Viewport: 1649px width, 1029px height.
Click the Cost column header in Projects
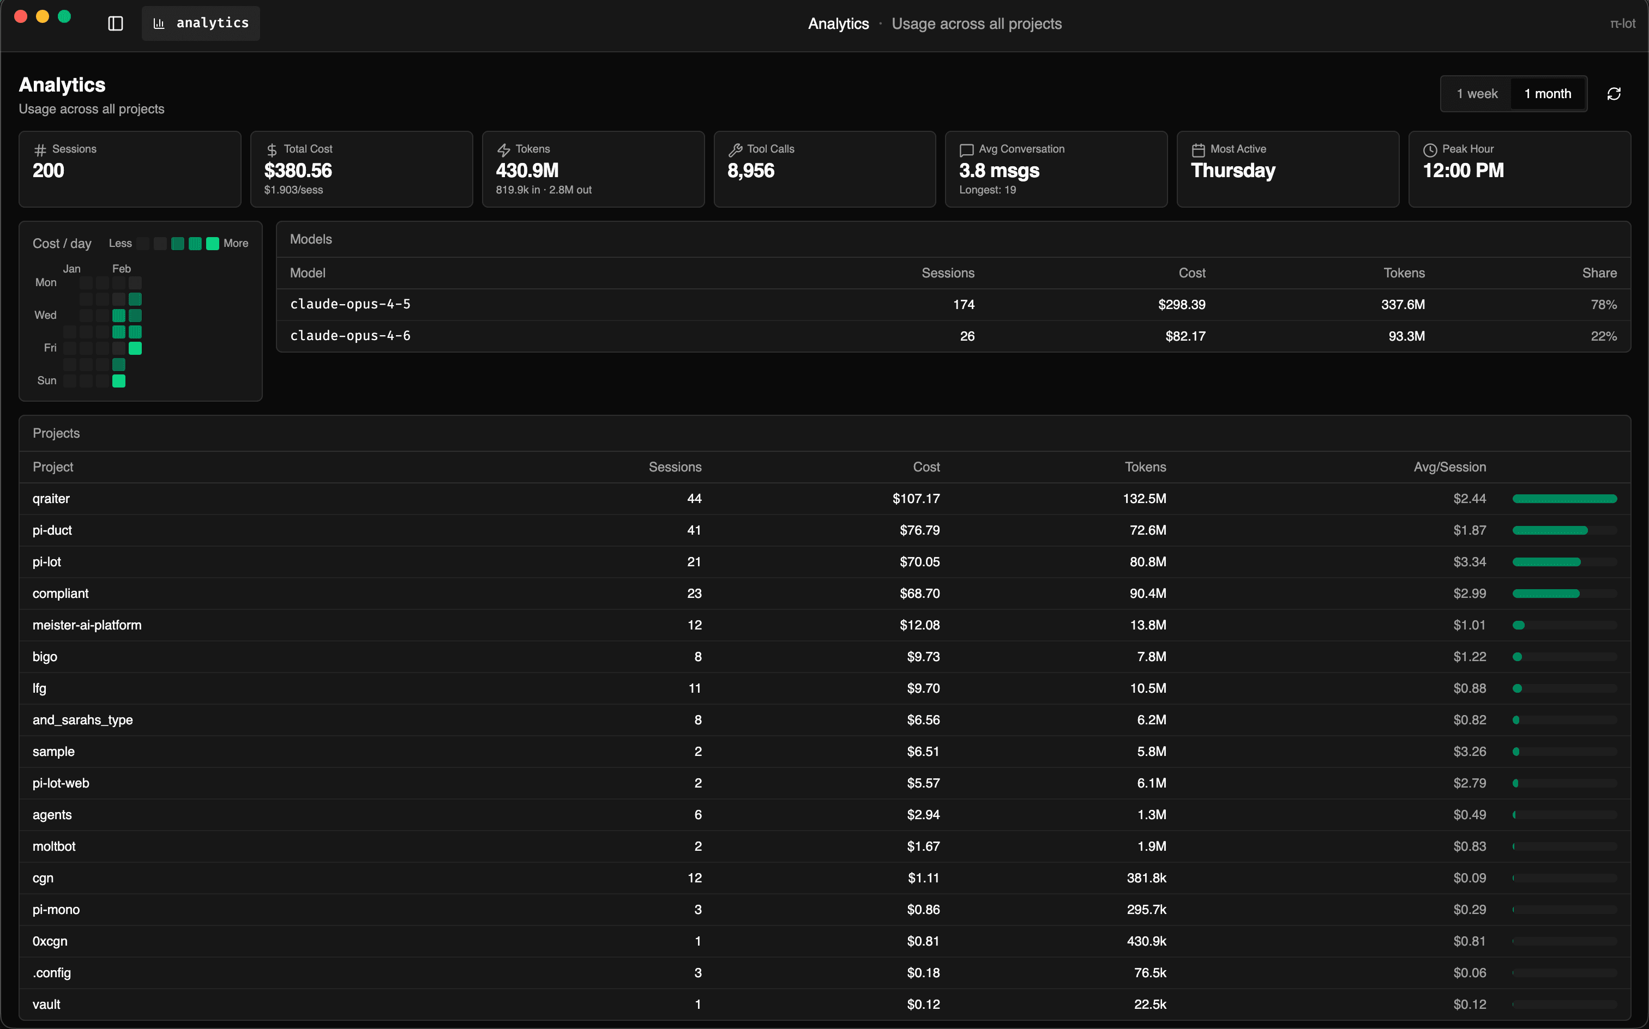click(x=926, y=467)
